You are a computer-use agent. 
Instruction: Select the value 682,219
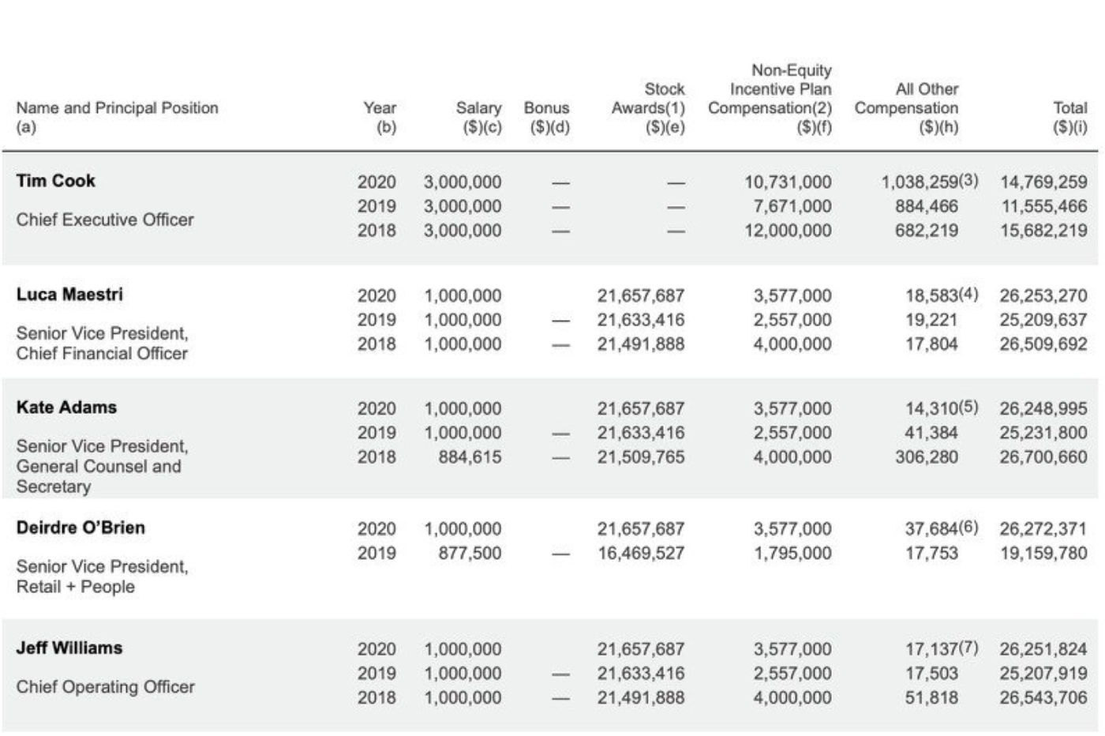[927, 231]
